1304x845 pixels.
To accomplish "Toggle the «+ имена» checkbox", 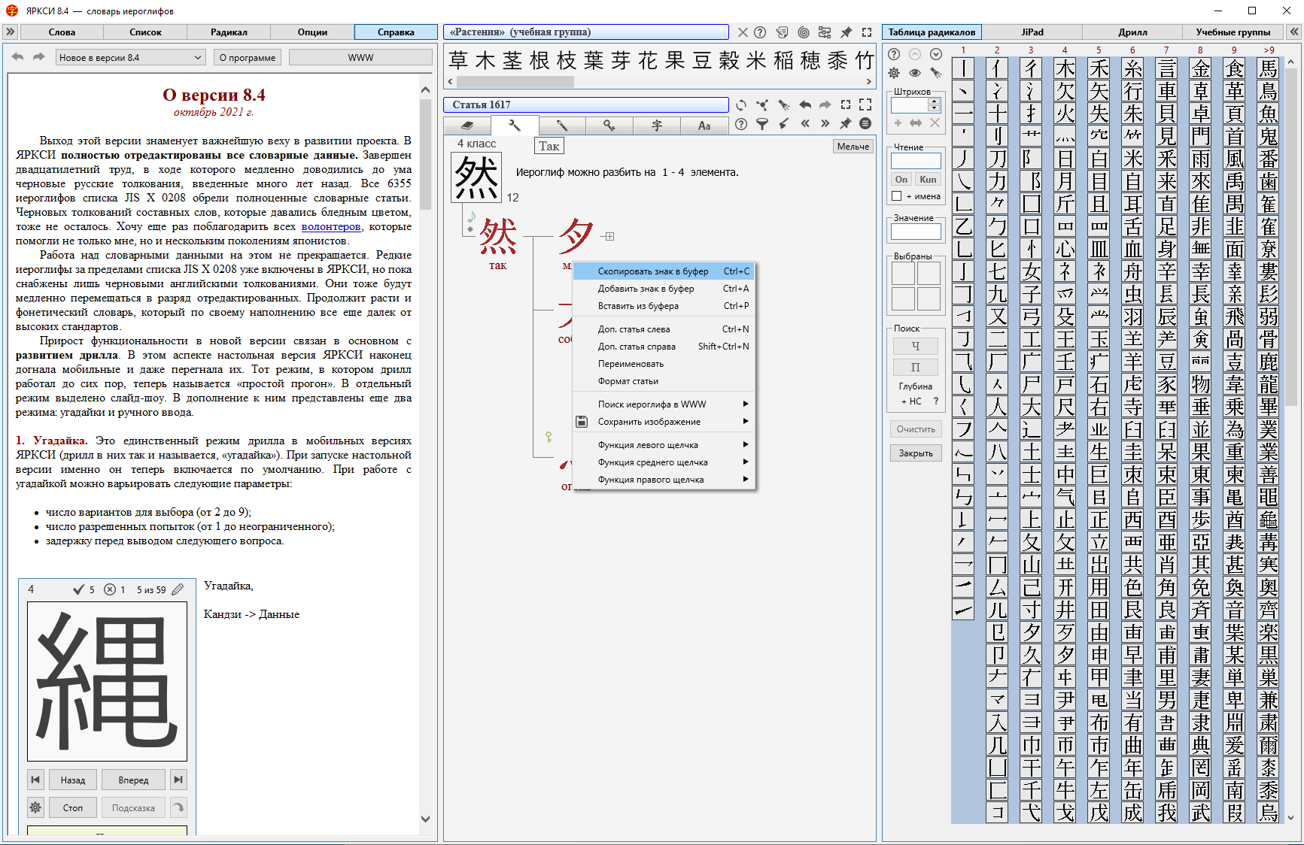I will pyautogui.click(x=897, y=196).
